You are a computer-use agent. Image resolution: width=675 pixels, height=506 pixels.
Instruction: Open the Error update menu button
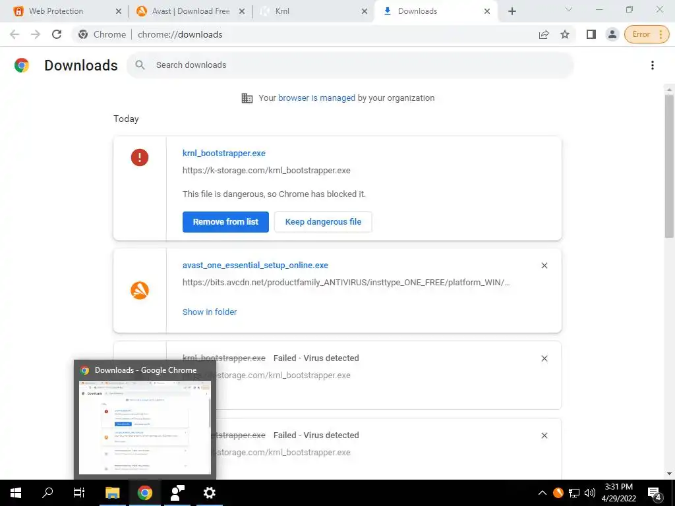tap(647, 34)
